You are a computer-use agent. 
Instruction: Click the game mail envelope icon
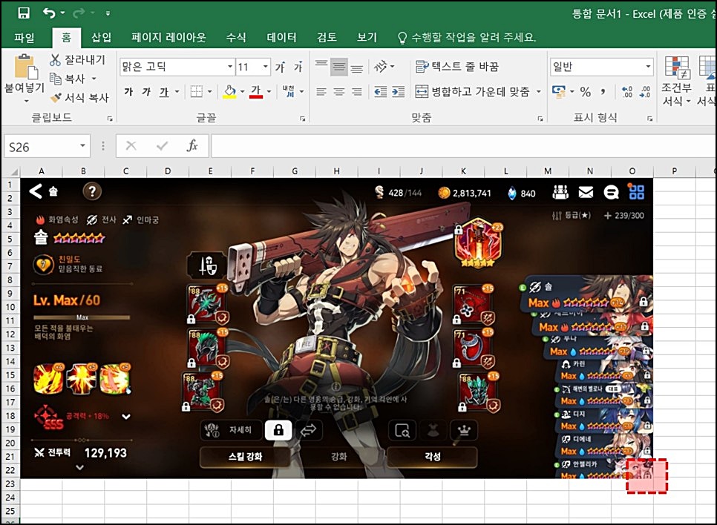pos(586,192)
